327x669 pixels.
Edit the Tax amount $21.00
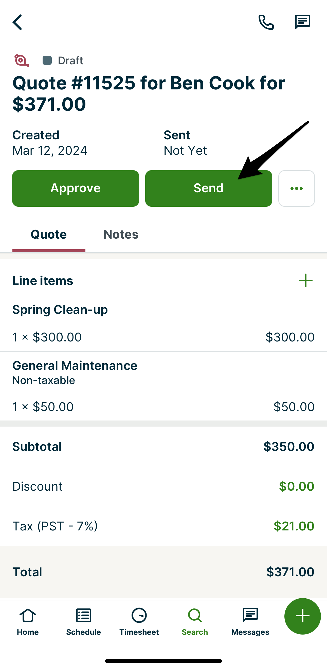(294, 526)
